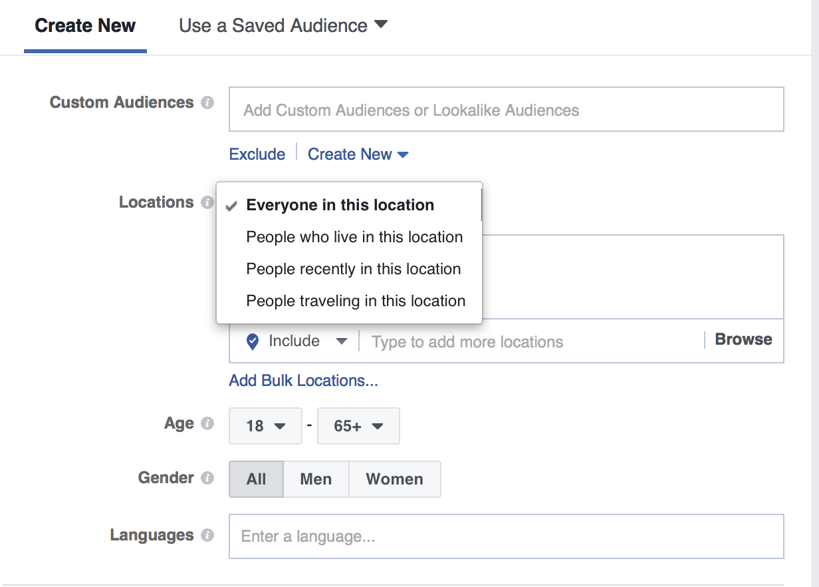Click the Locations info icon
The image size is (819, 587).
(x=207, y=203)
